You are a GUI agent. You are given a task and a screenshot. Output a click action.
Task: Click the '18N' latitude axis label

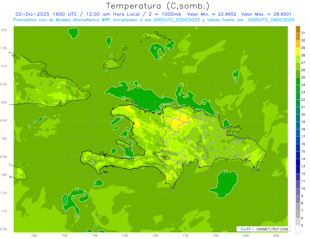[x=4, y=175]
